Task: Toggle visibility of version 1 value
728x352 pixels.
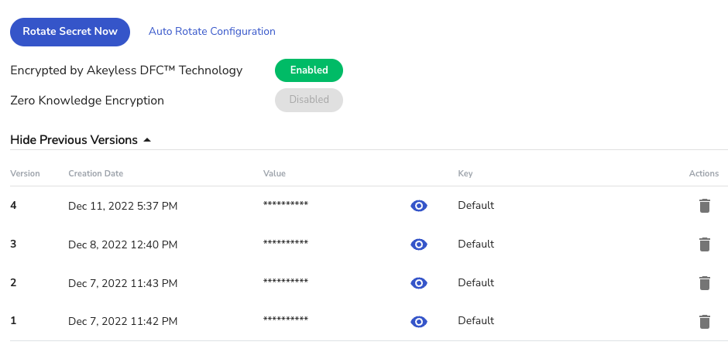Action: (x=418, y=322)
